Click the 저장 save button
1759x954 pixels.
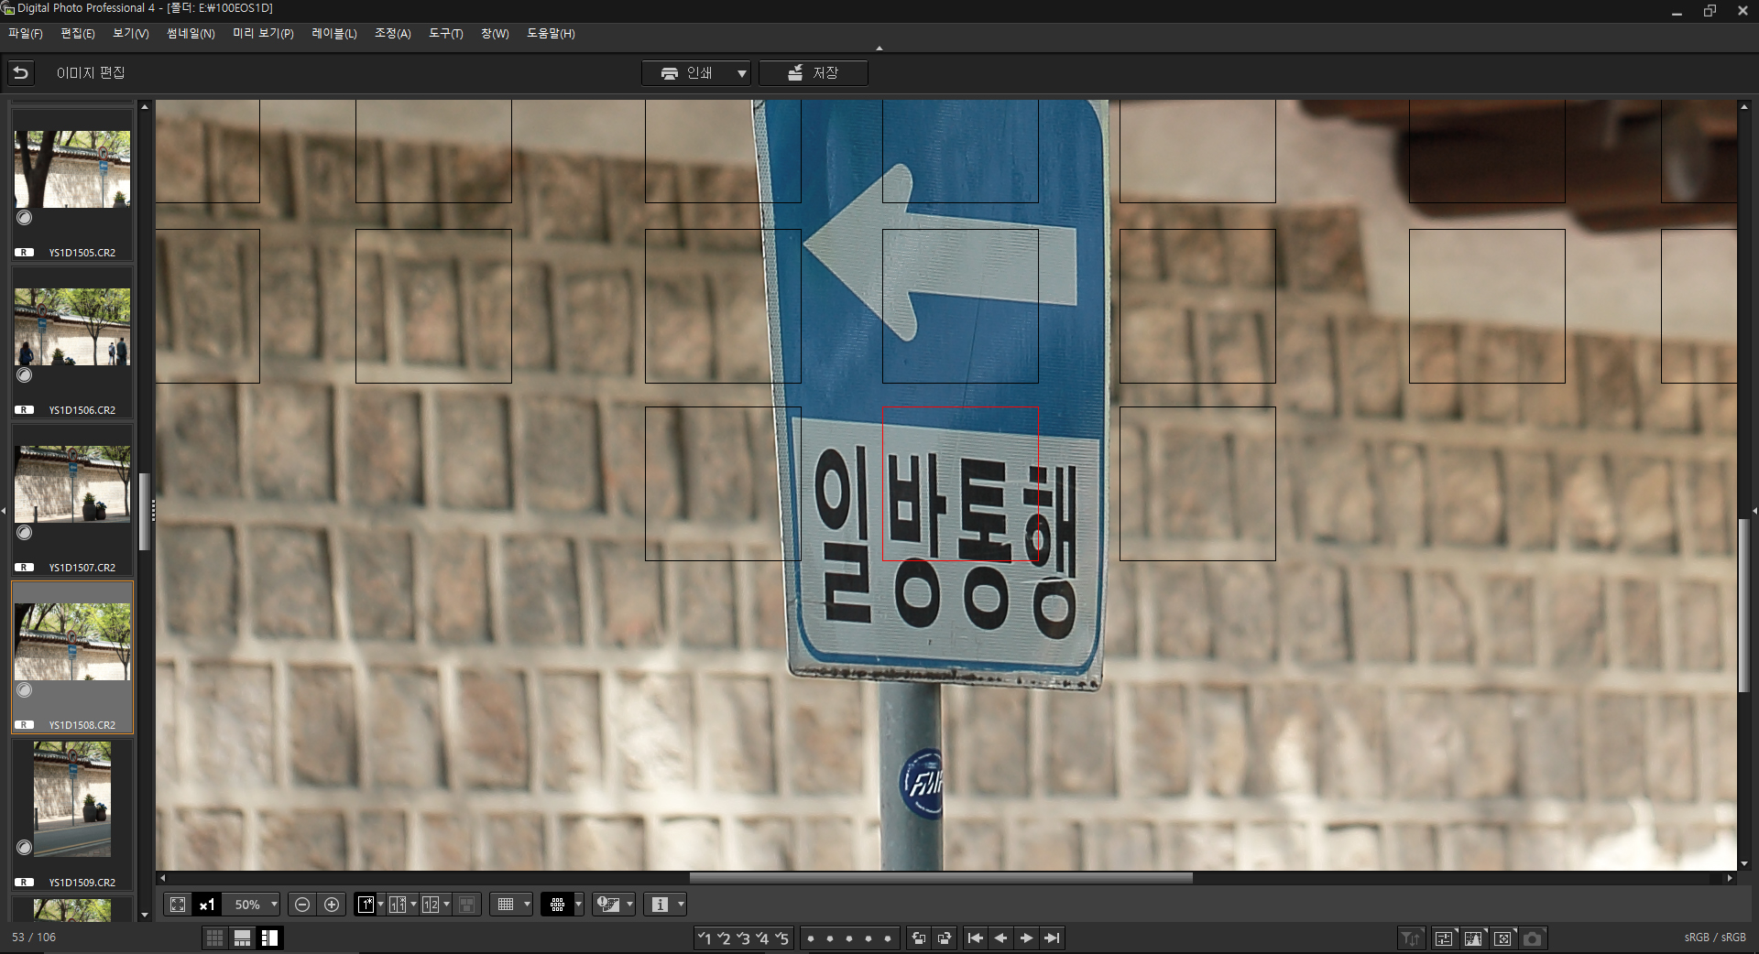coord(814,73)
